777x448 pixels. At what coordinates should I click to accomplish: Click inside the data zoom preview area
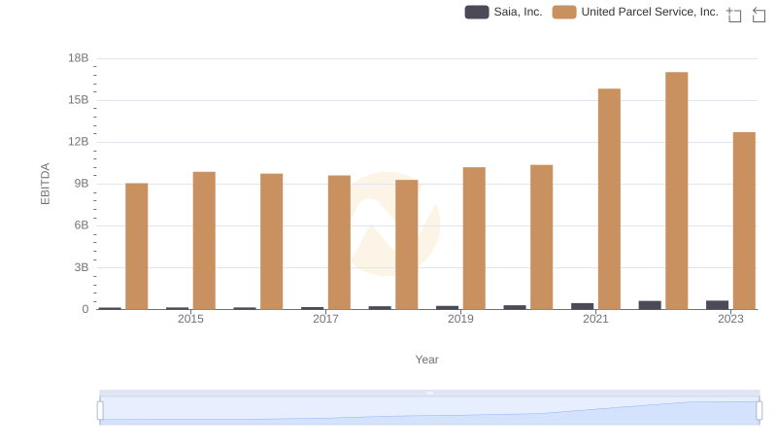point(429,411)
